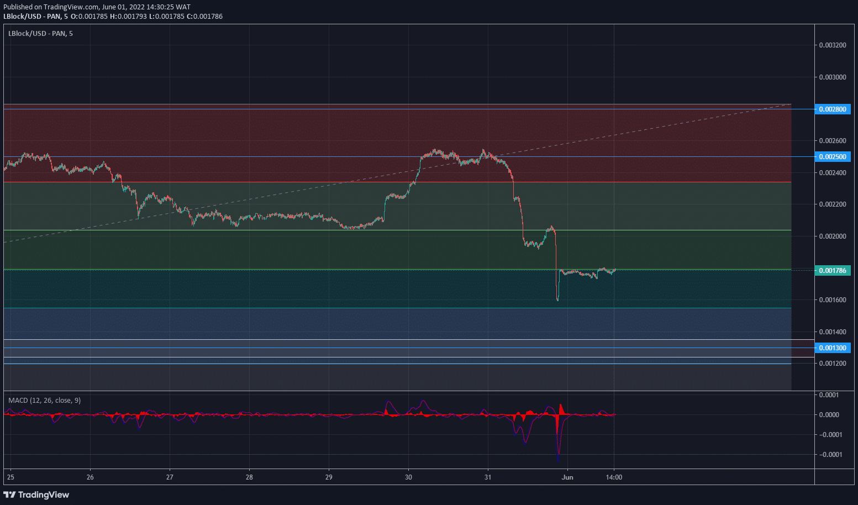Click date label 28 on time axis
The height and width of the screenshot is (505, 858).
click(x=249, y=477)
